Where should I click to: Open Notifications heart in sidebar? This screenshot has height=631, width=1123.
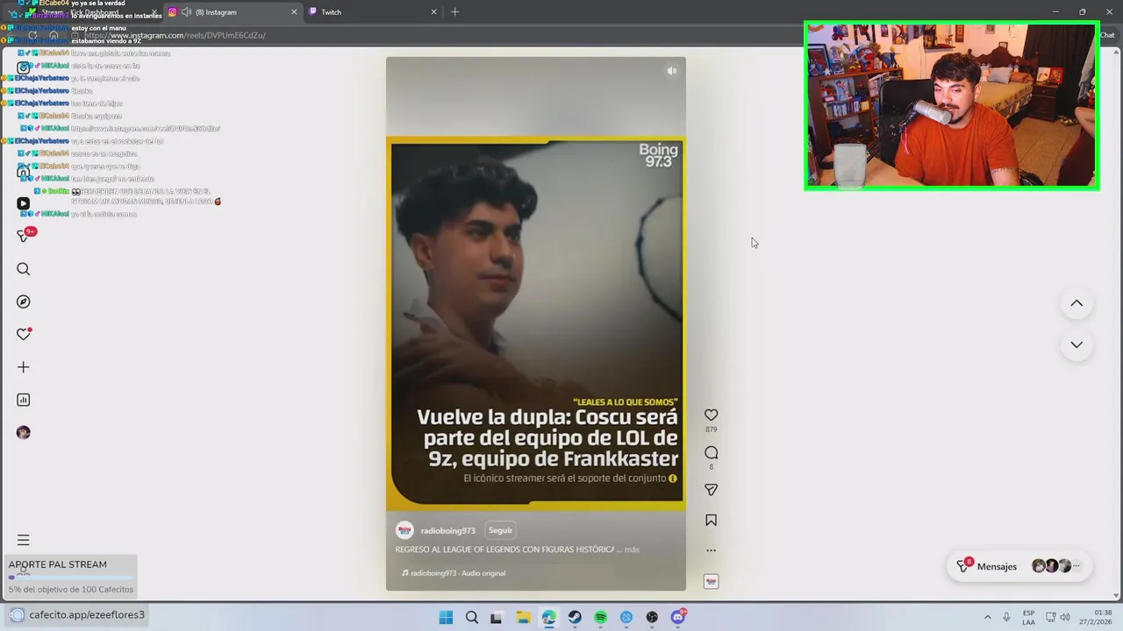pos(24,334)
